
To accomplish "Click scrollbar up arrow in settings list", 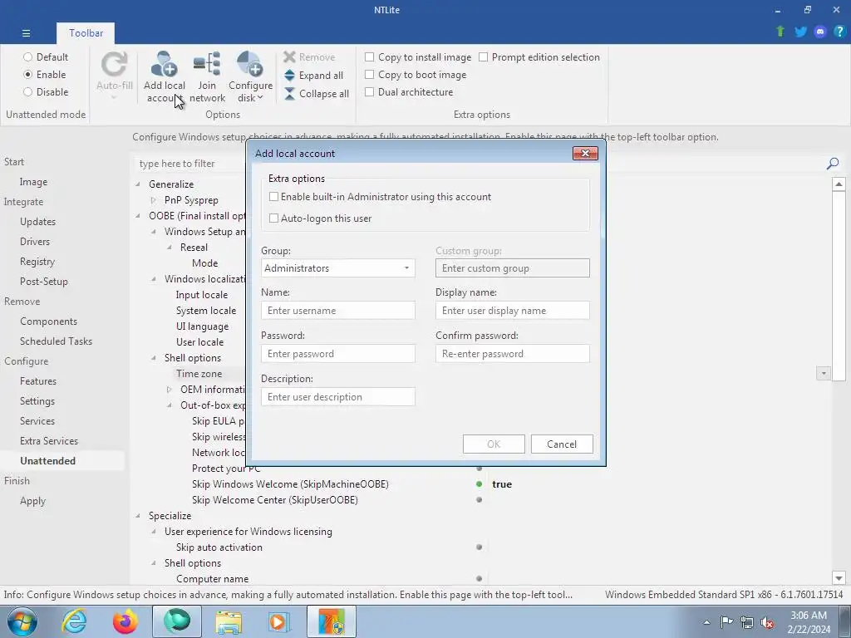I will click(839, 184).
